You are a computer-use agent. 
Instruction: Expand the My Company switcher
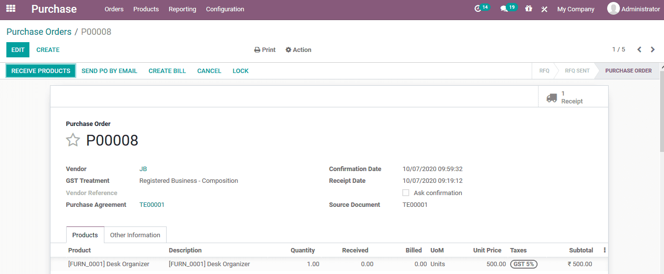tap(575, 9)
